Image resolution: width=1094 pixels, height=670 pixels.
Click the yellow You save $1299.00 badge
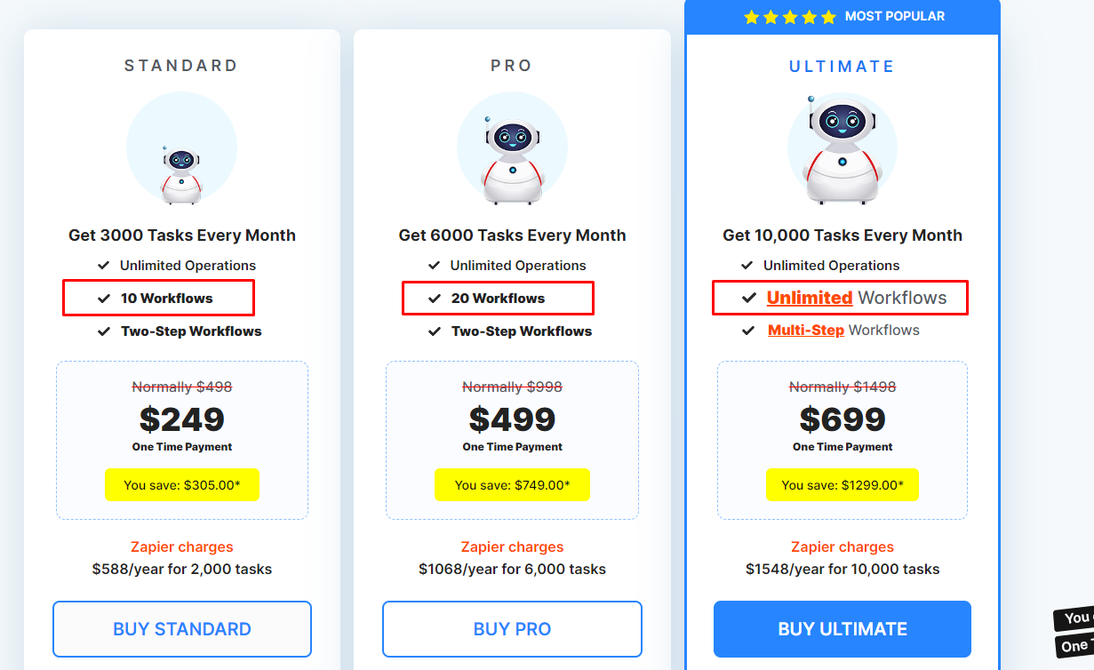pyautogui.click(x=842, y=485)
